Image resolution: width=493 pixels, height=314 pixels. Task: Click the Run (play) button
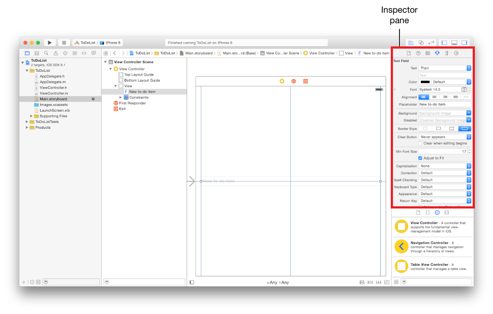50,43
